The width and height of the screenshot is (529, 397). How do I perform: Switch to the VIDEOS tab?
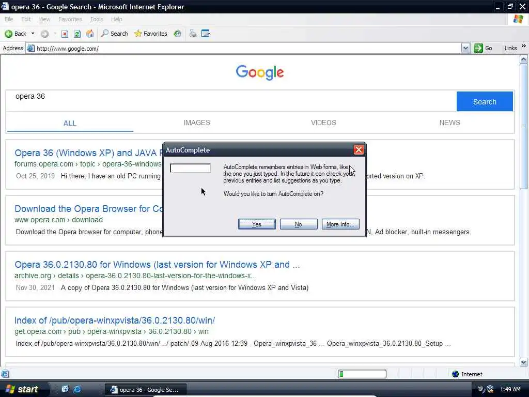pyautogui.click(x=323, y=123)
